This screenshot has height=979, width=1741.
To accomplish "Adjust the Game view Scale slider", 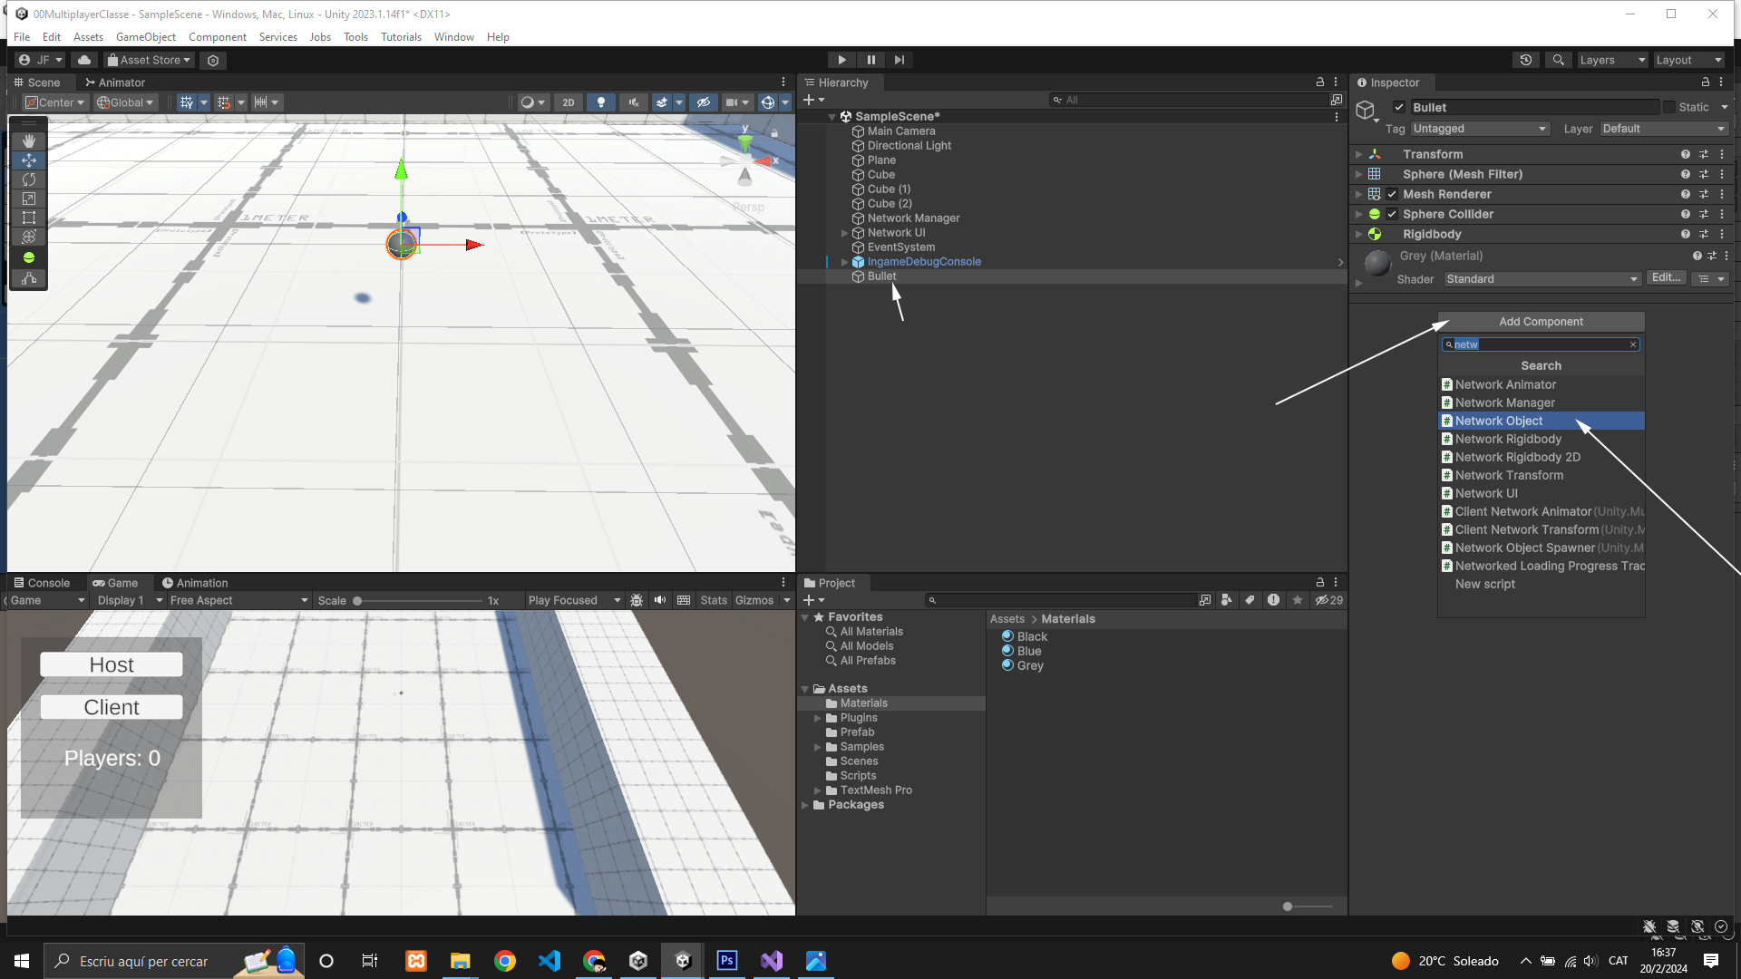I will click(x=358, y=601).
